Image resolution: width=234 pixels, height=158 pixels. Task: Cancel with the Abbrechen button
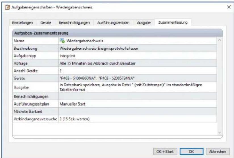tap(218, 151)
